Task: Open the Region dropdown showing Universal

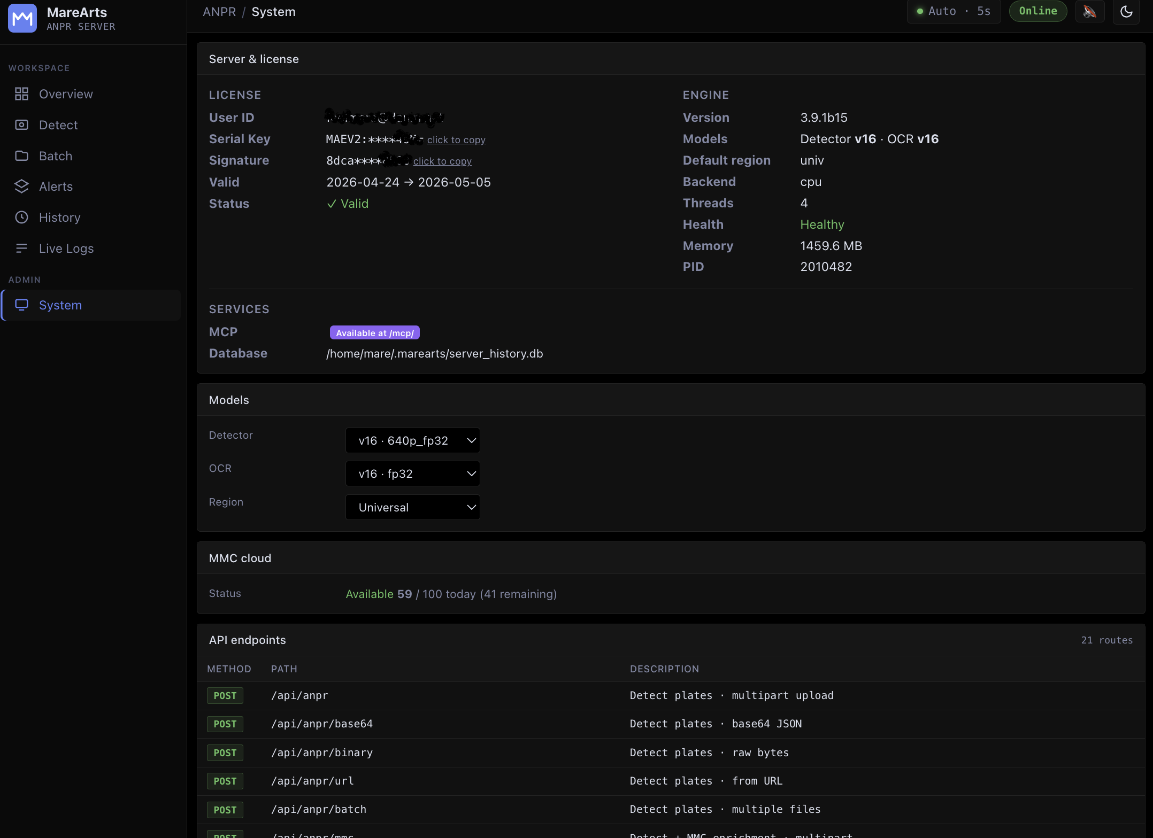Action: (x=413, y=507)
